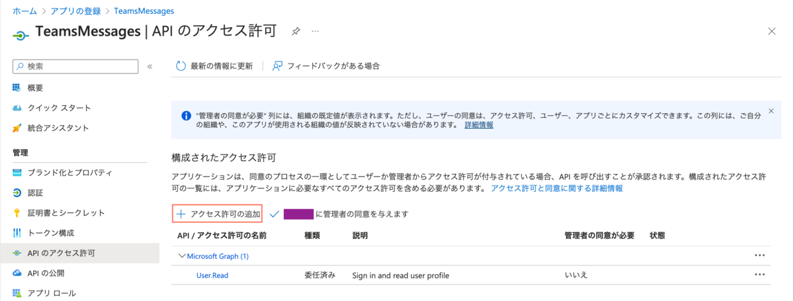Click the 説明 column header

[361, 235]
